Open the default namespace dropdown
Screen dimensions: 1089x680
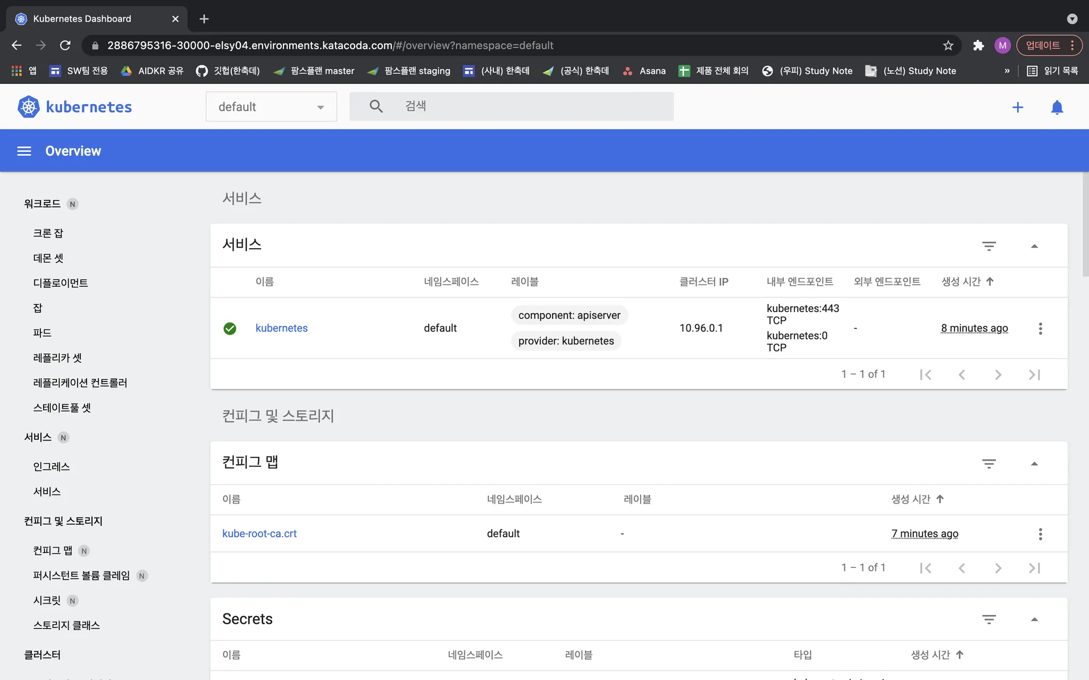click(271, 107)
